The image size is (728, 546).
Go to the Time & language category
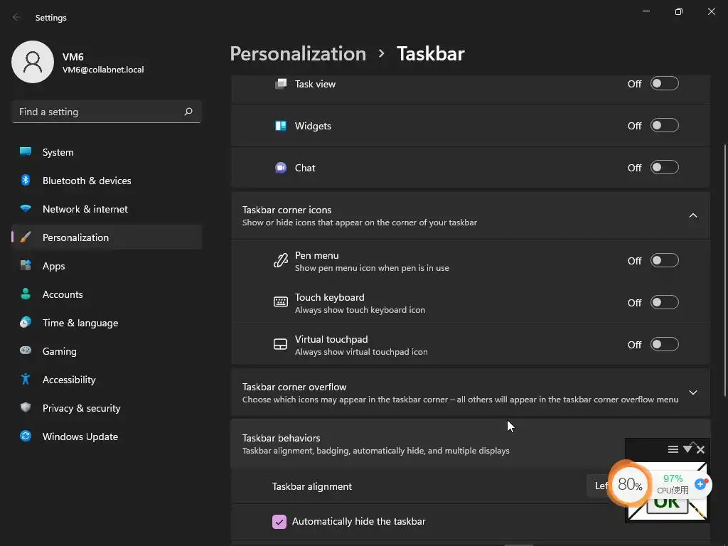(x=80, y=323)
